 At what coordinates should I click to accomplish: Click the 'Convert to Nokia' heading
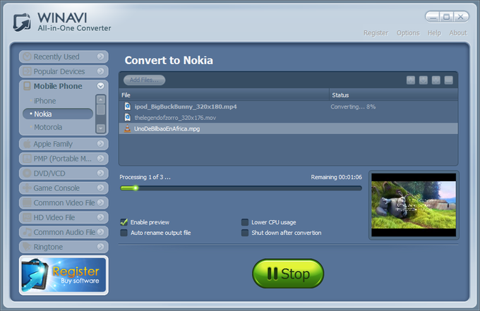coord(169,60)
